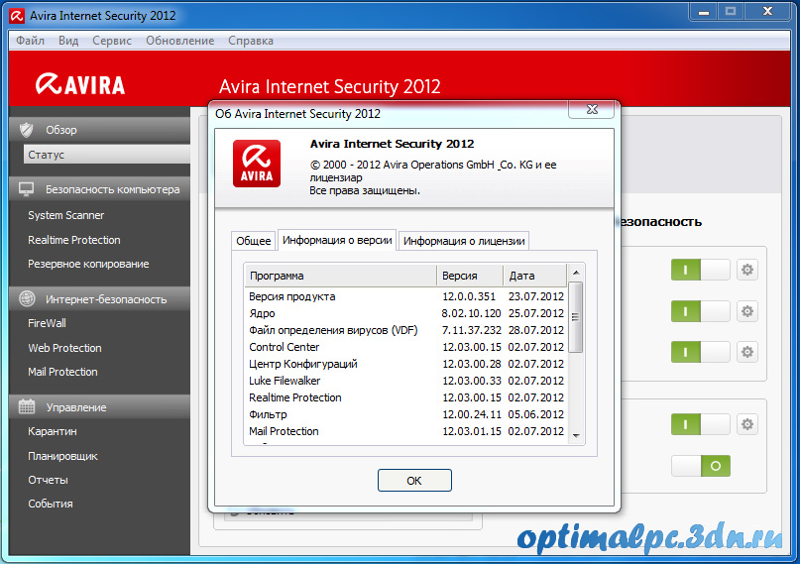Image resolution: width=800 pixels, height=564 pixels.
Task: Open the Файл menu
Action: [30, 41]
